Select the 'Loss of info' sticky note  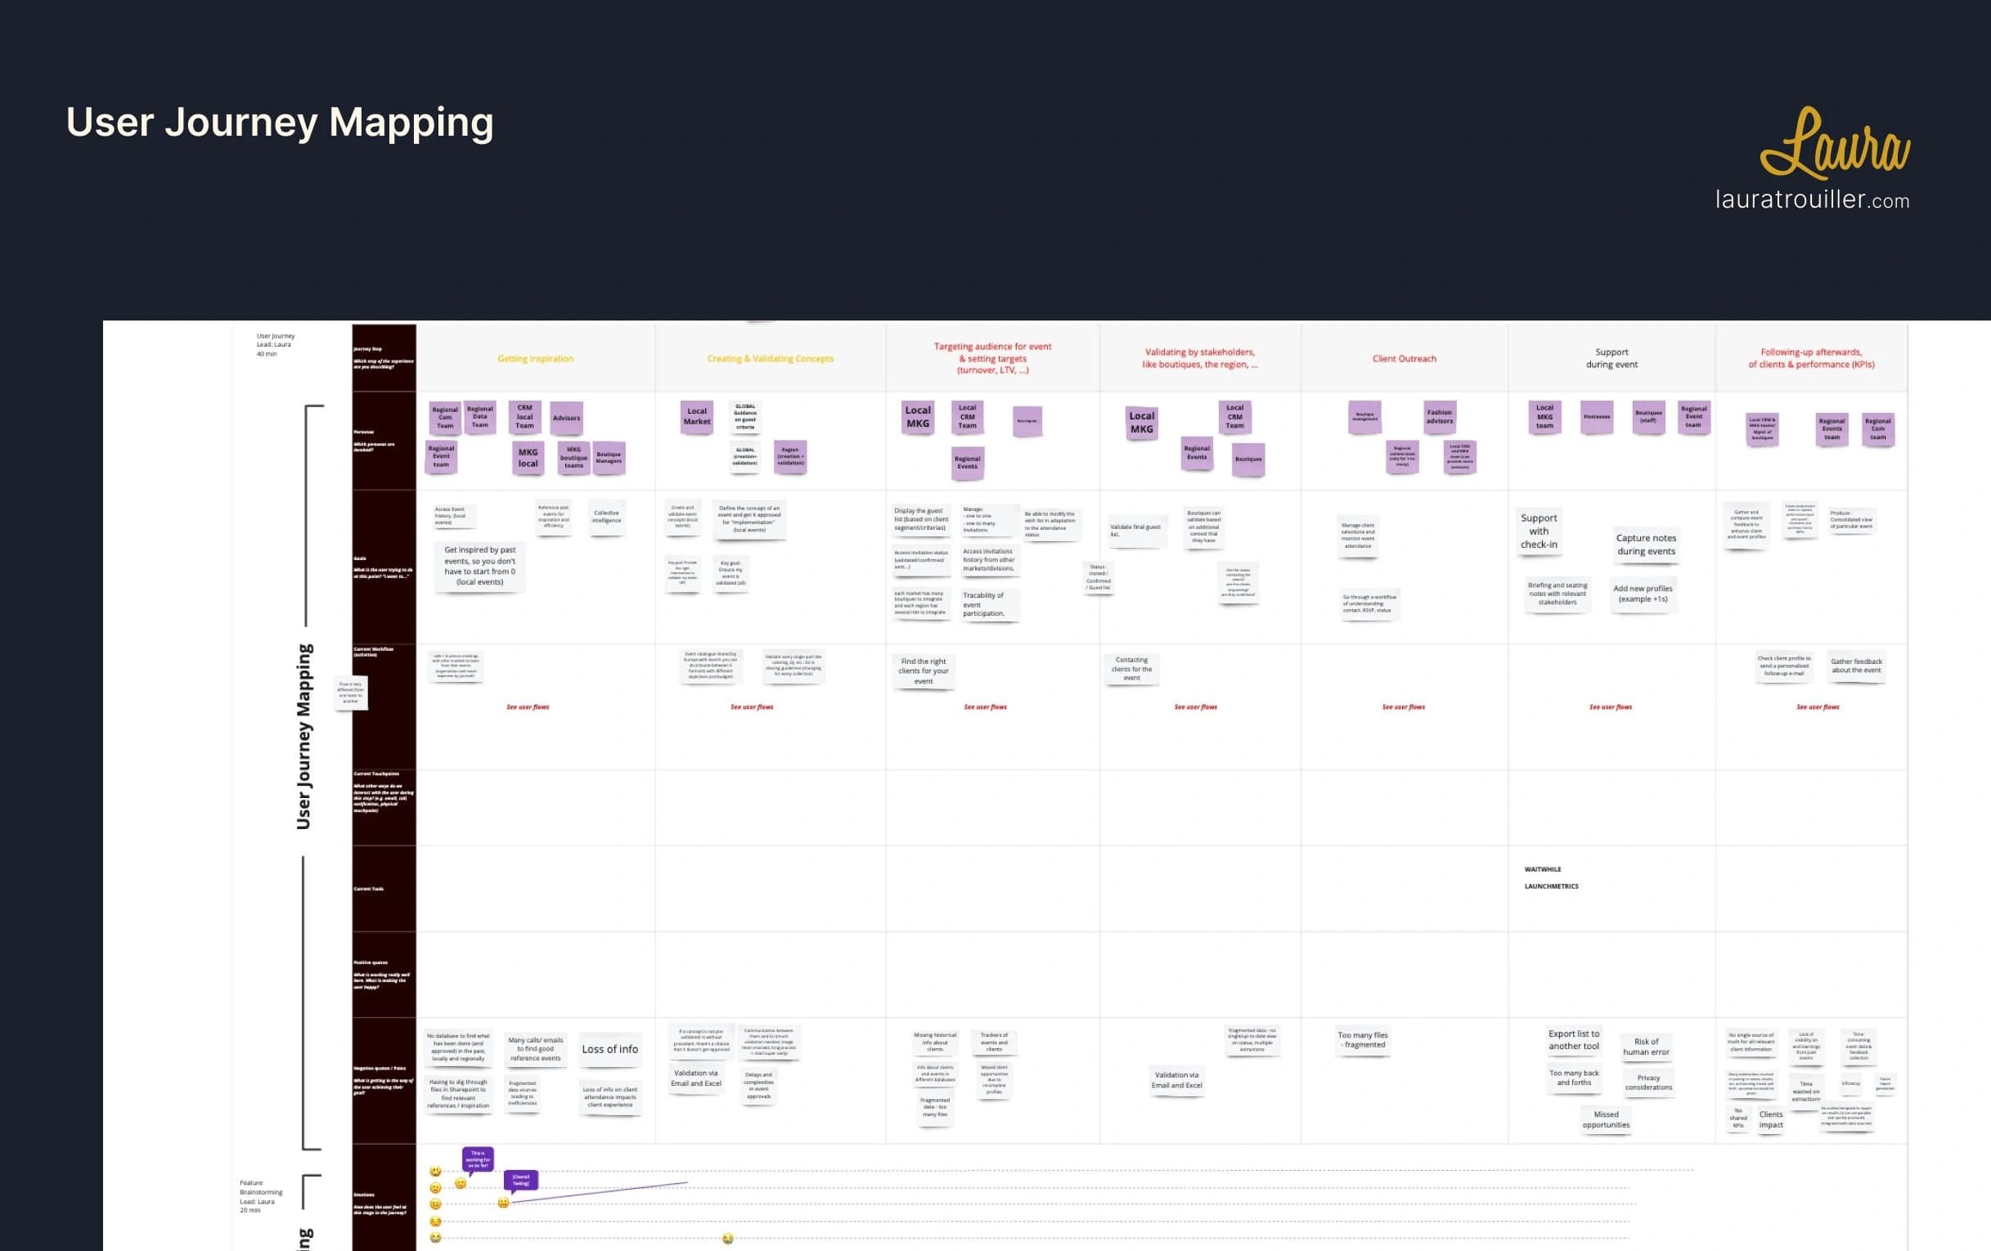pyautogui.click(x=609, y=1049)
